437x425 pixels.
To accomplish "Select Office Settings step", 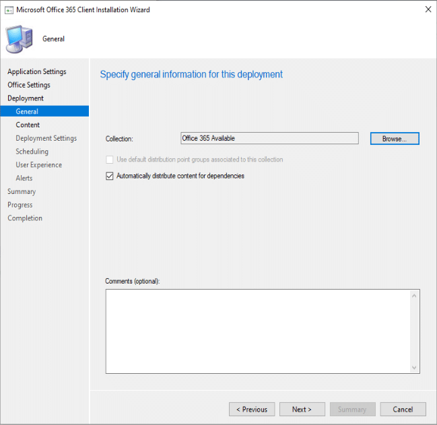I will tap(29, 85).
